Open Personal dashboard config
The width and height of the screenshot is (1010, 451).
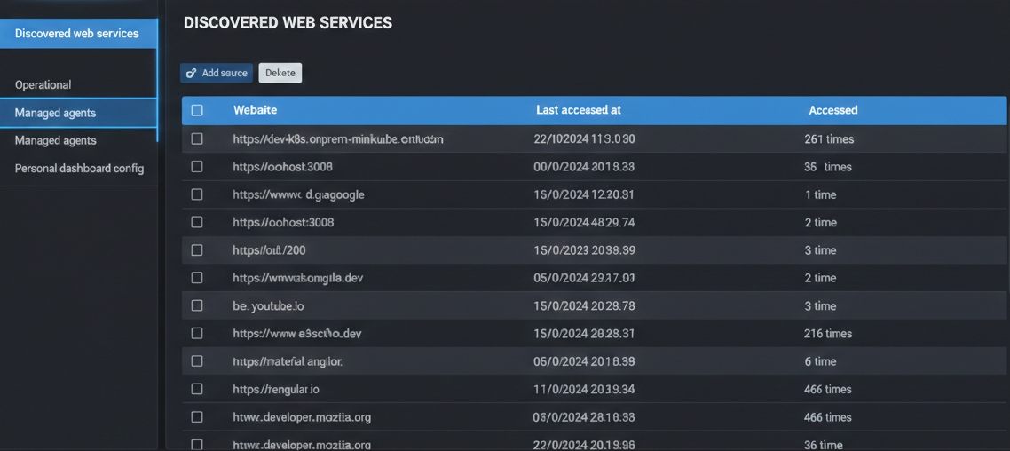pyautogui.click(x=79, y=168)
